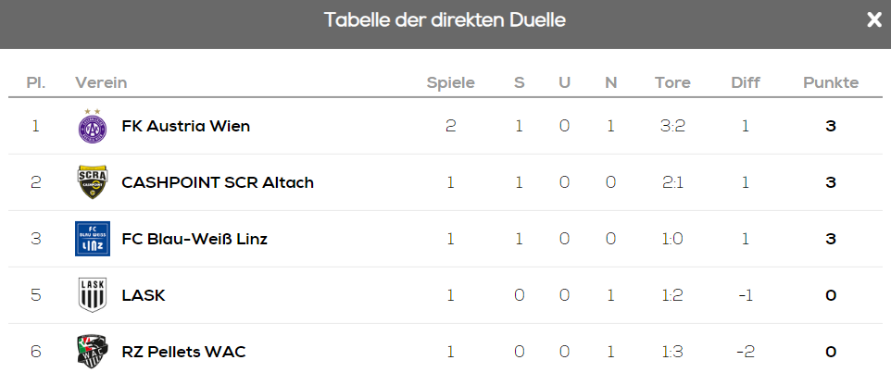
Task: Click the Spiele column header
Action: point(450,82)
